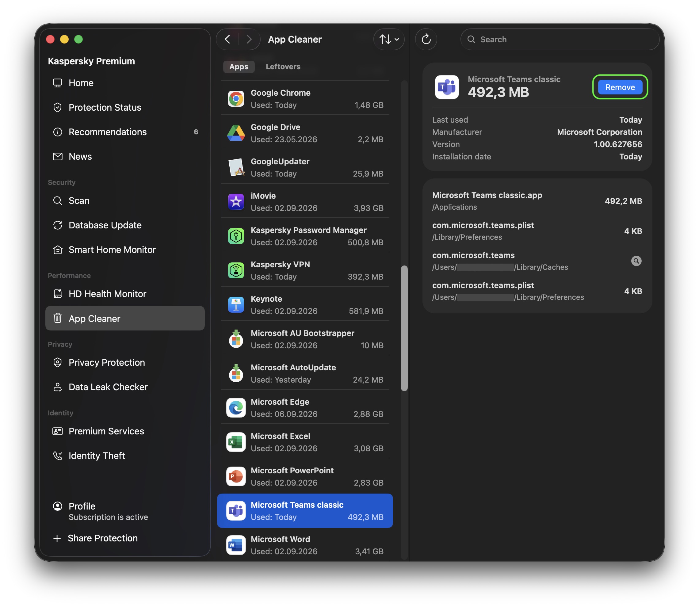Screen dimensions: 699x607
Task: Click the app list scrollbar
Action: [x=404, y=328]
